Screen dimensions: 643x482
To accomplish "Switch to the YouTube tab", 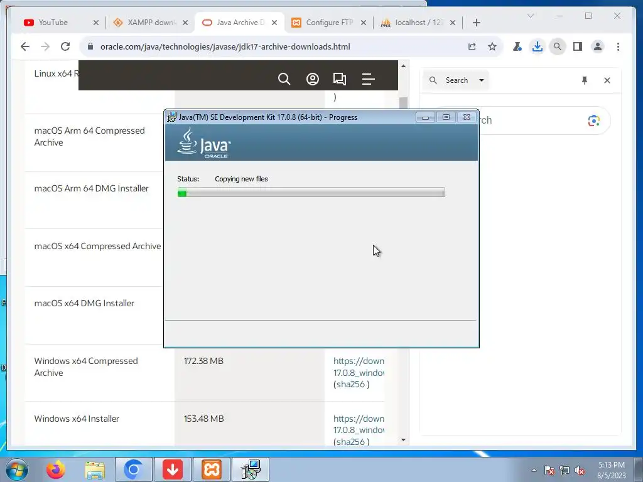I will point(53,23).
